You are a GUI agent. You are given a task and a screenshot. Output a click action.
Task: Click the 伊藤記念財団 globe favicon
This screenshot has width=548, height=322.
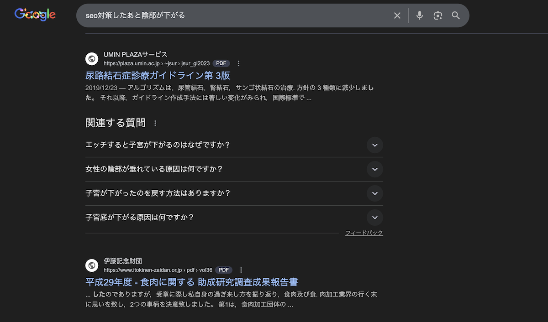[x=92, y=265]
